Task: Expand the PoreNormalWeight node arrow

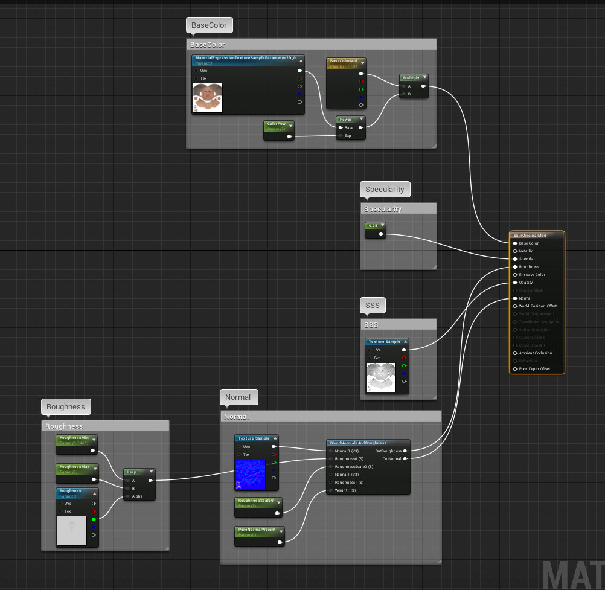Action: [281, 531]
